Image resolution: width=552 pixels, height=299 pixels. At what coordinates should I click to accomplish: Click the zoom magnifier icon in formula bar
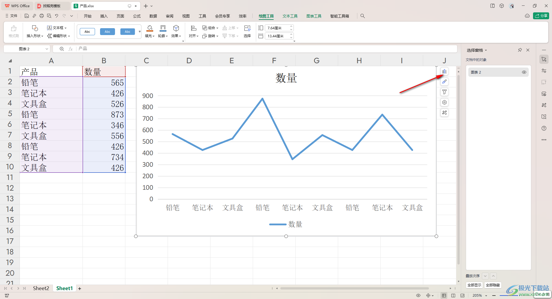[x=62, y=49]
